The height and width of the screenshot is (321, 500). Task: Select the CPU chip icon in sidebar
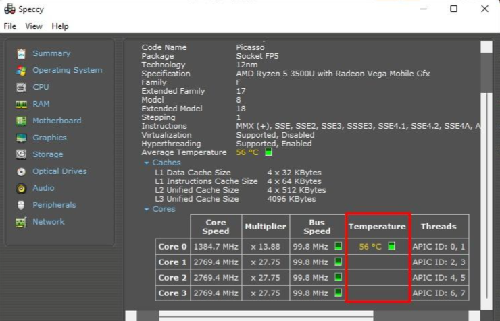(21, 87)
